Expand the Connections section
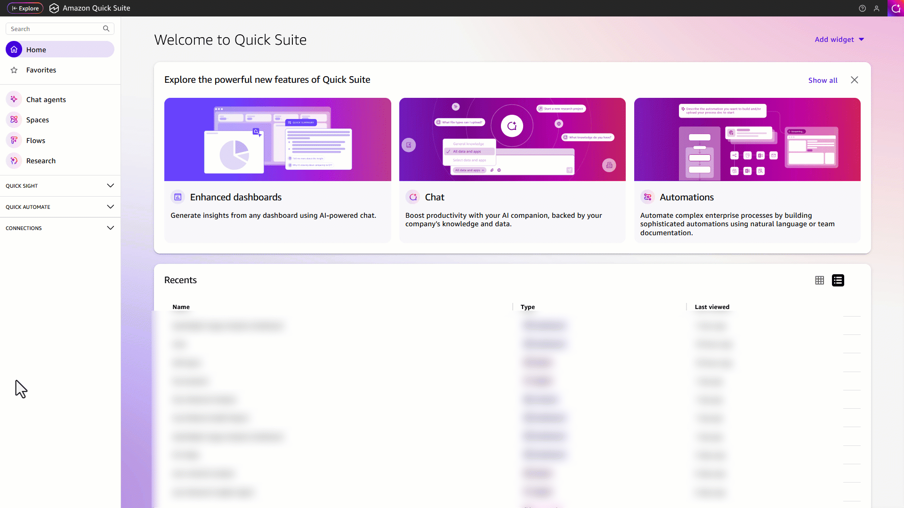This screenshot has width=904, height=508. 110,228
